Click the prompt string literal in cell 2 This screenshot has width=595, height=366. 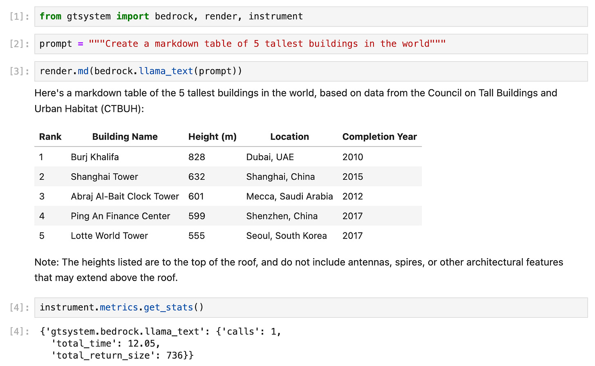[267, 44]
